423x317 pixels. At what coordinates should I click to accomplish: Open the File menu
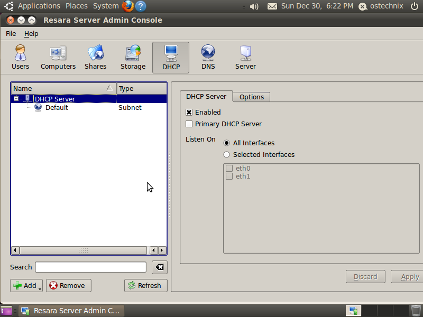tap(11, 34)
